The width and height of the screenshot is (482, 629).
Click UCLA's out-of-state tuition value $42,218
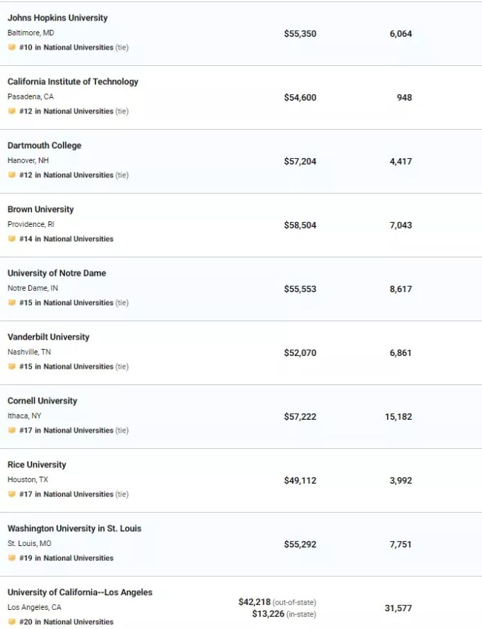[x=254, y=602]
